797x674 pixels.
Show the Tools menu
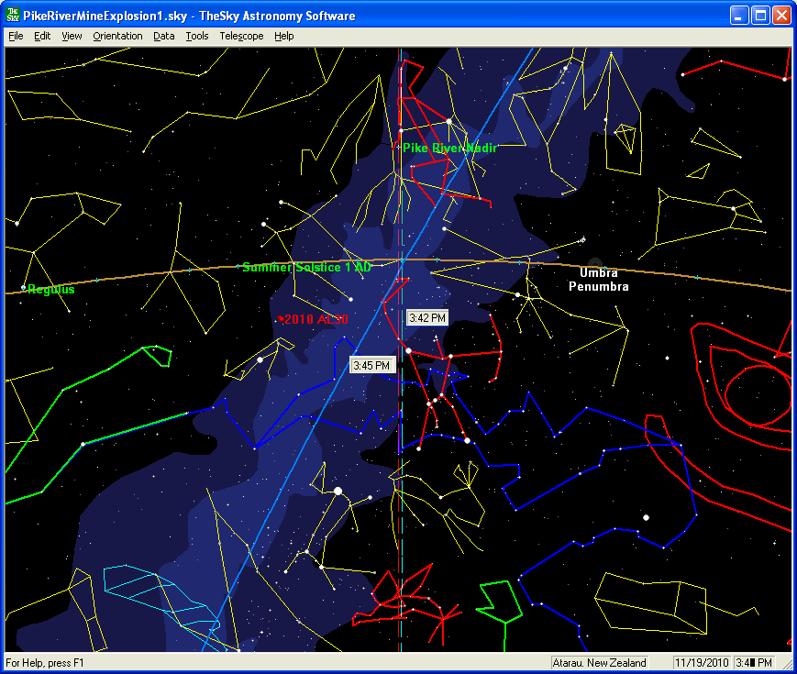pos(196,36)
